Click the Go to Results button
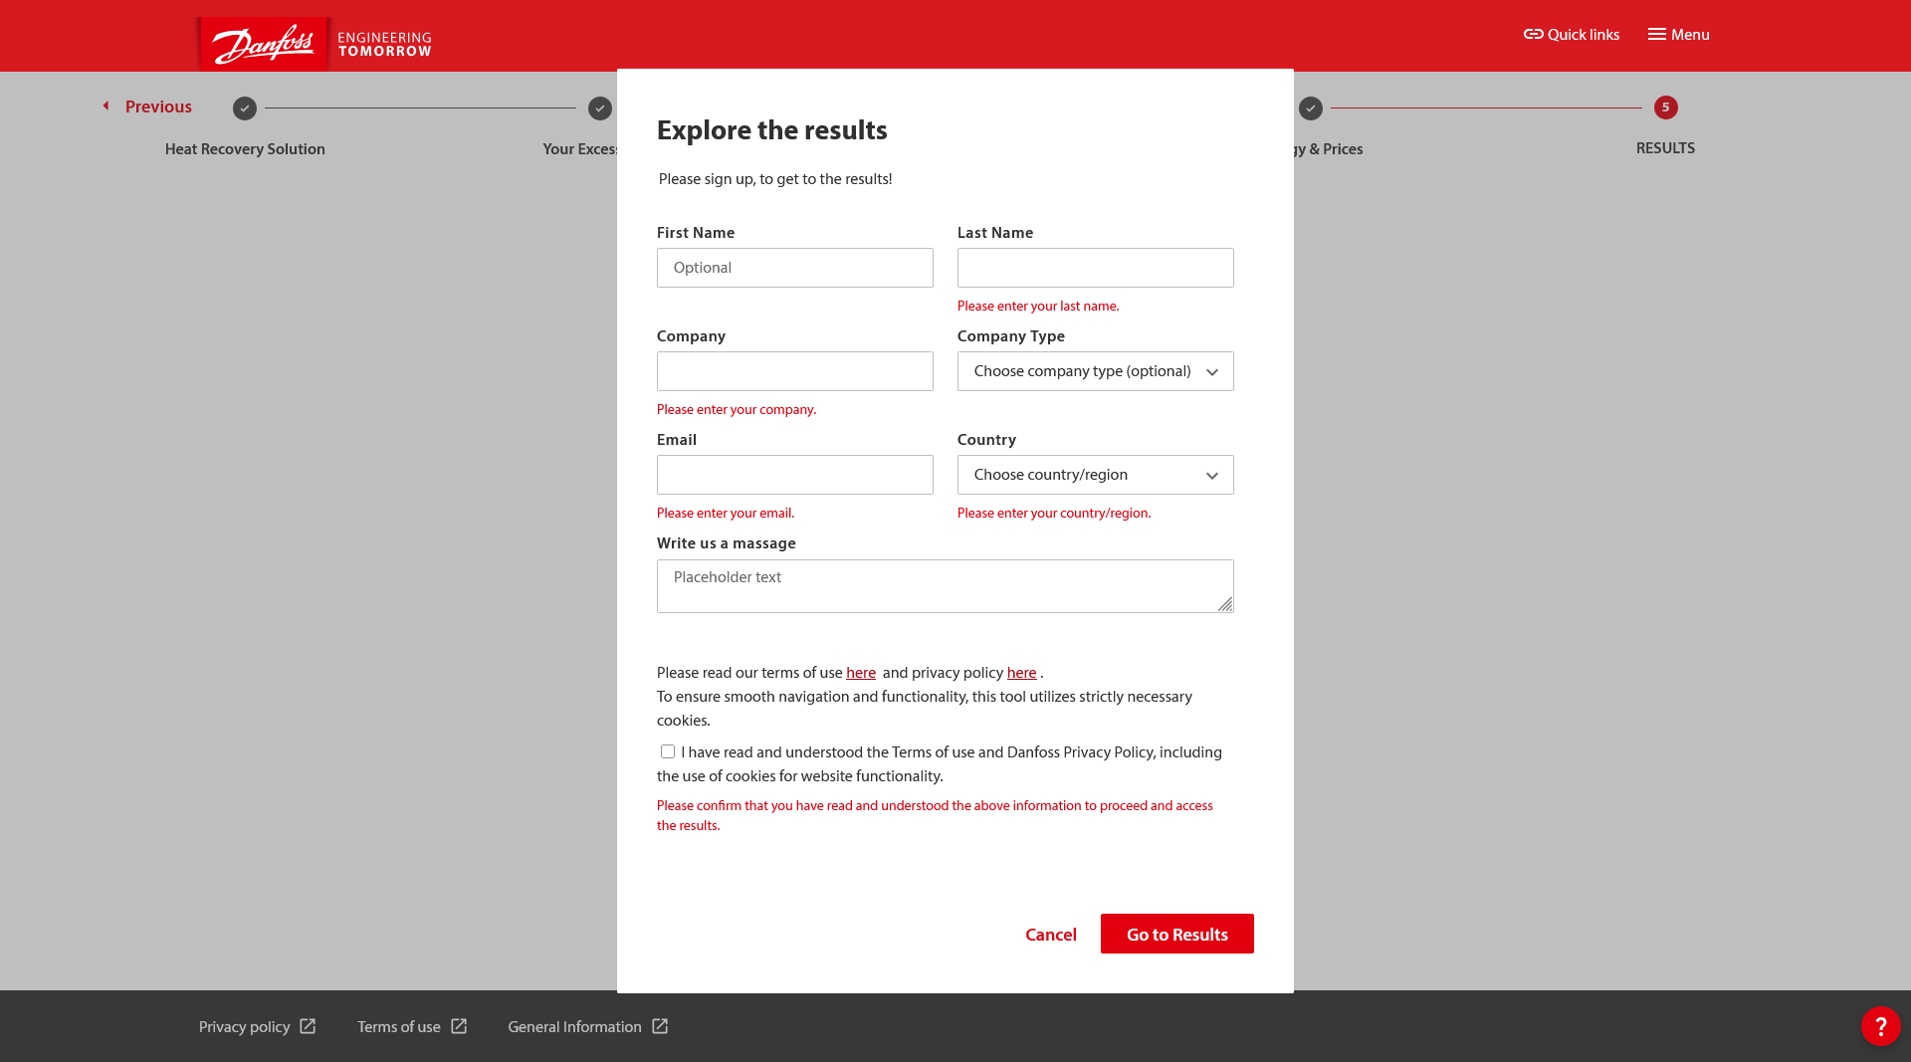Screen dimensions: 1911x1062 [x=1176, y=934]
